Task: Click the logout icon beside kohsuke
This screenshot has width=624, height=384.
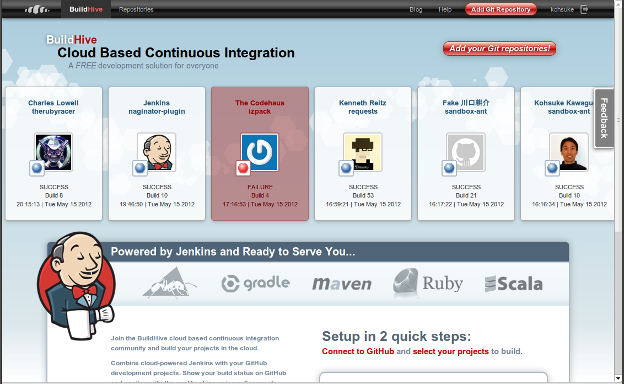Action: pyautogui.click(x=584, y=9)
